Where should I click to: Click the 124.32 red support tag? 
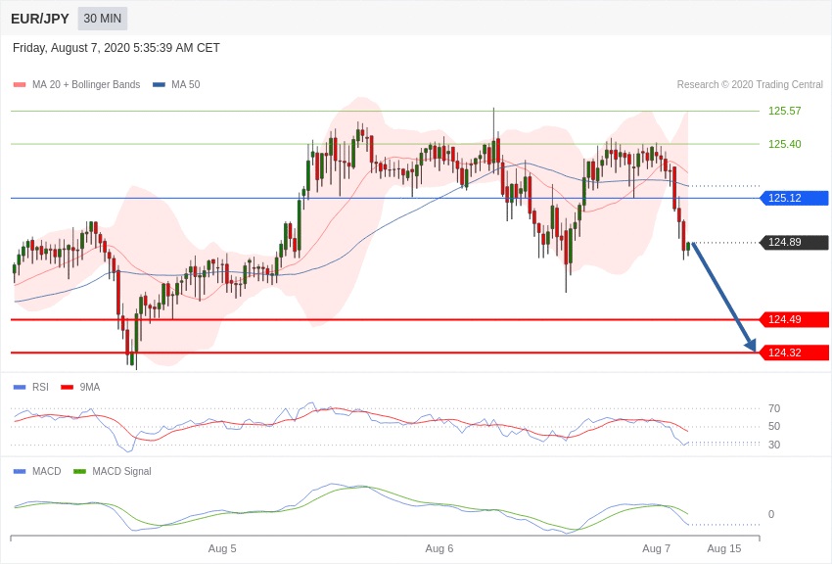click(x=794, y=352)
